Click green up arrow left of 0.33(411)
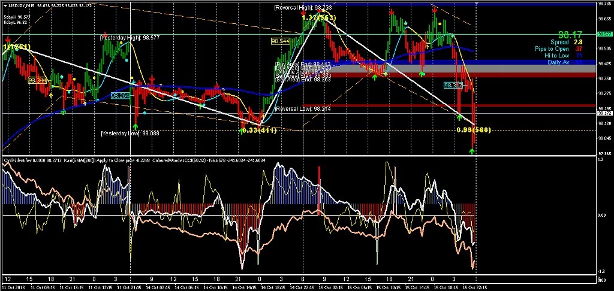The image size is (614, 291). (x=240, y=131)
